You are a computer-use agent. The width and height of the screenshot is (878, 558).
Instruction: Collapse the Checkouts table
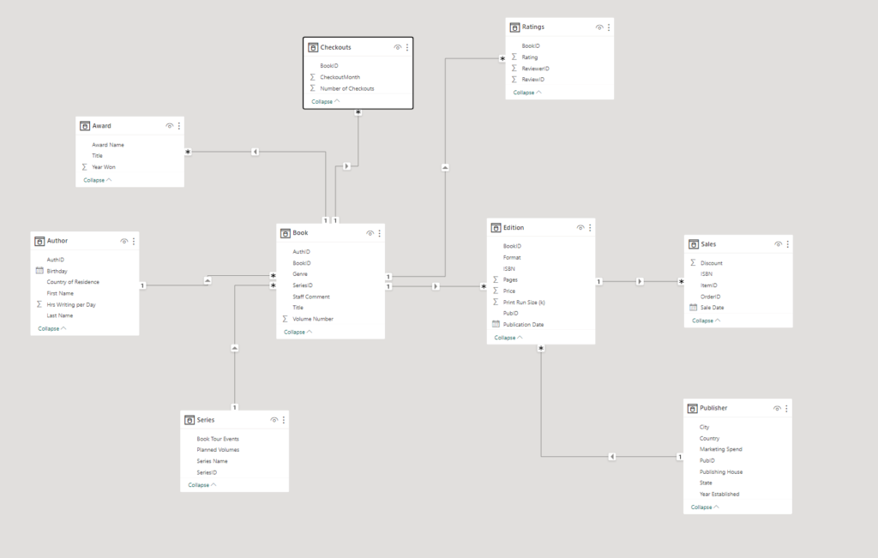325,101
